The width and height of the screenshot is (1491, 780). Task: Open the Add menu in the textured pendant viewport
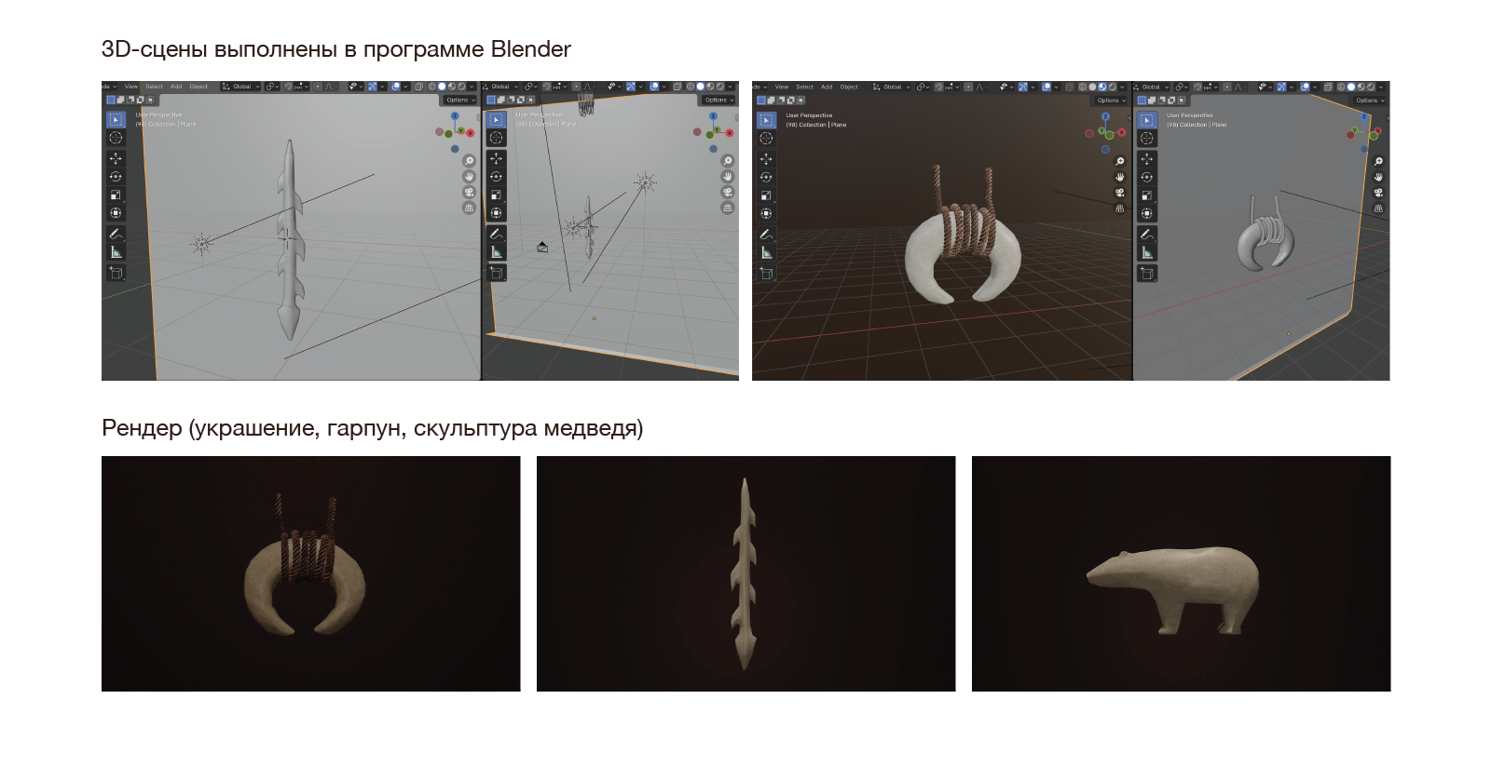point(827,87)
